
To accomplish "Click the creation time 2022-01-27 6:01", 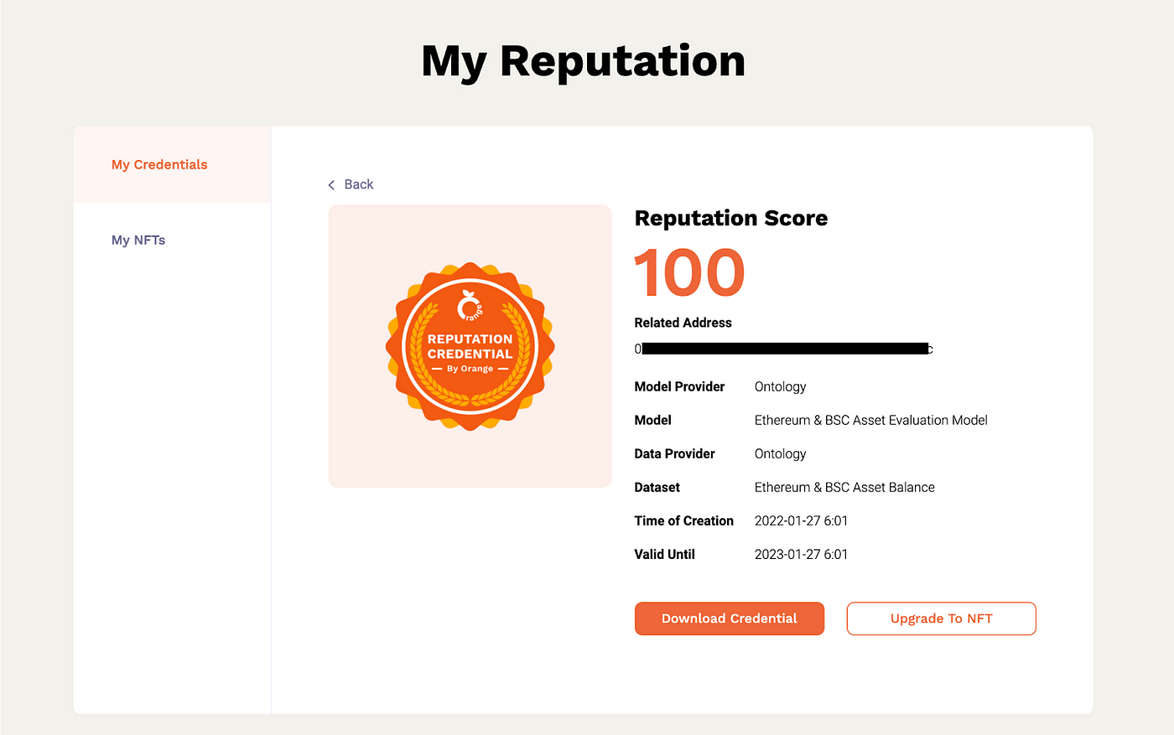I will point(801,520).
